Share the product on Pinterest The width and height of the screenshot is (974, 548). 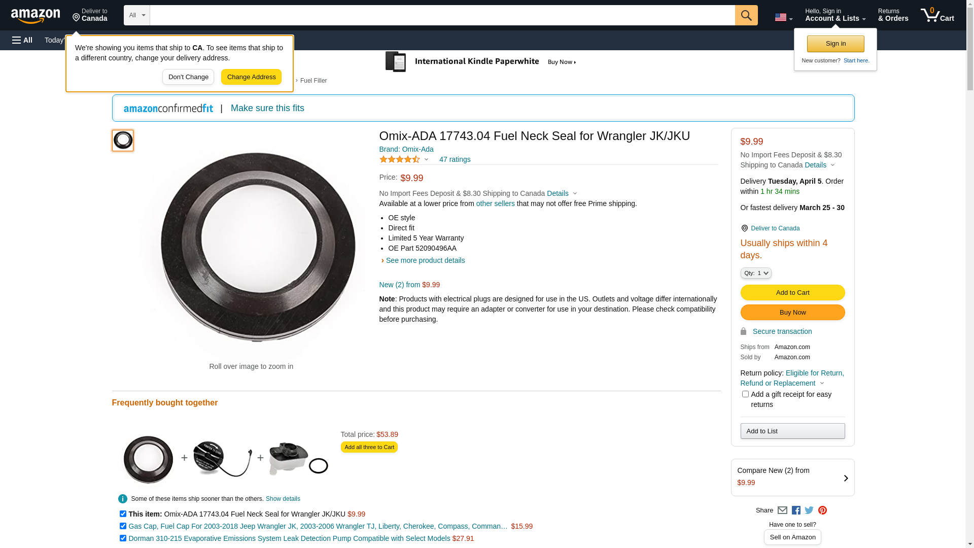pyautogui.click(x=822, y=510)
